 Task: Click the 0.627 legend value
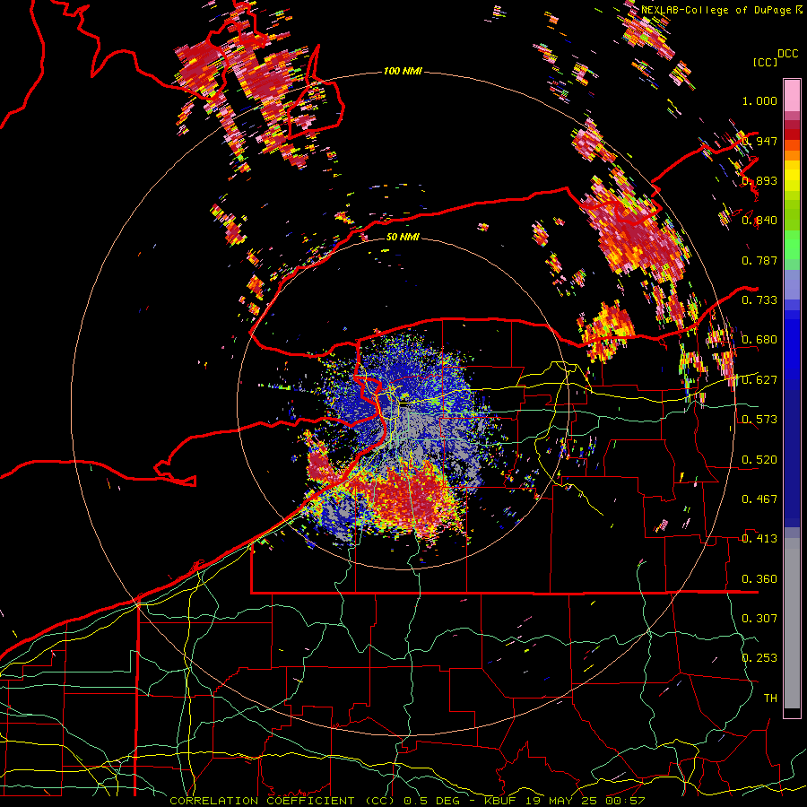(759, 379)
